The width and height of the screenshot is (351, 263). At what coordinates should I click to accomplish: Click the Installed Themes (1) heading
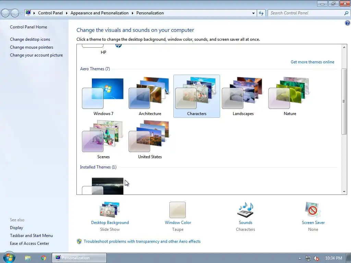98,167
